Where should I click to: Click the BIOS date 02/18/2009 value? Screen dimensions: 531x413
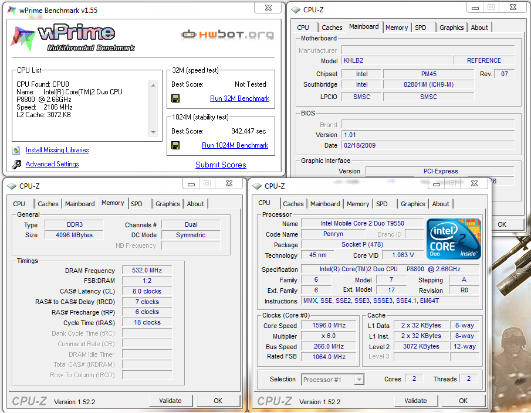428,145
